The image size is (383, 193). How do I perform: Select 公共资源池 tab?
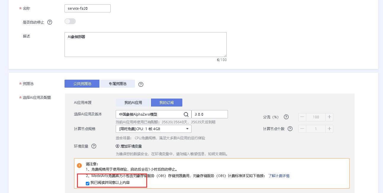pyautogui.click(x=82, y=84)
